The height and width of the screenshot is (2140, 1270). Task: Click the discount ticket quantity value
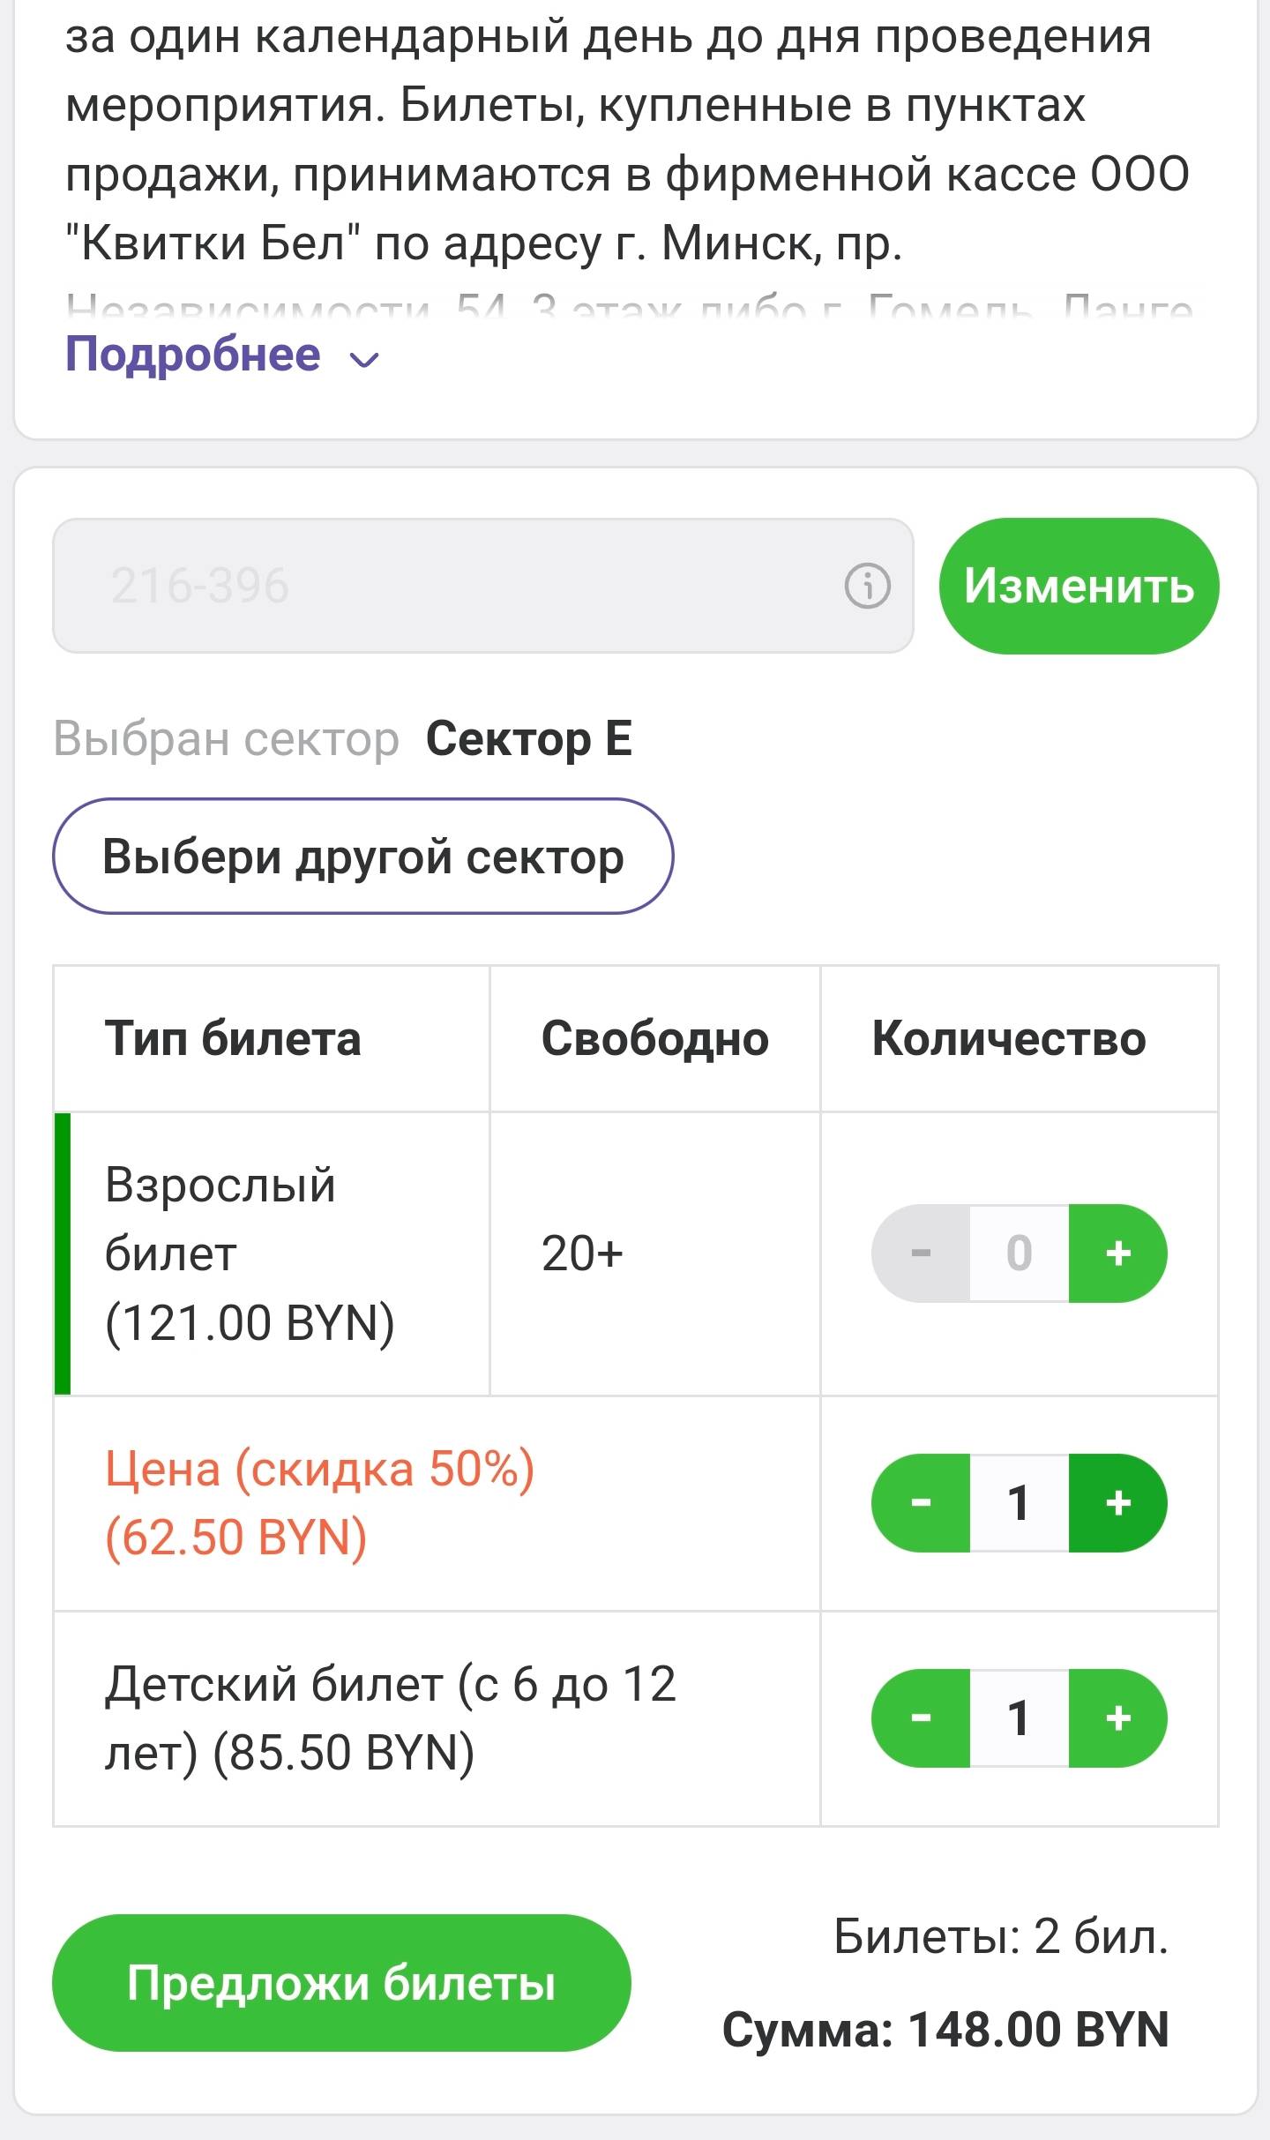1019,1503
